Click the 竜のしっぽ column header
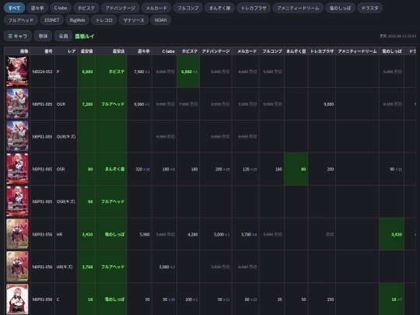This screenshot has width=420, height=315. click(391, 51)
